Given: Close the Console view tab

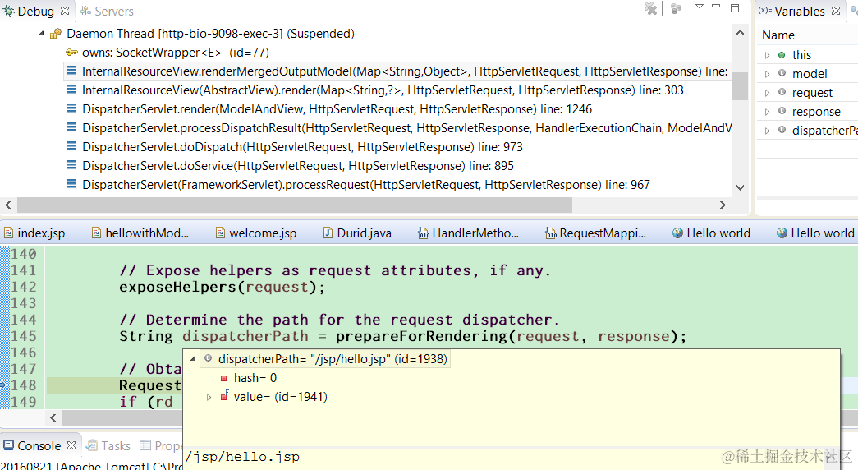Looking at the screenshot, I should [71, 445].
